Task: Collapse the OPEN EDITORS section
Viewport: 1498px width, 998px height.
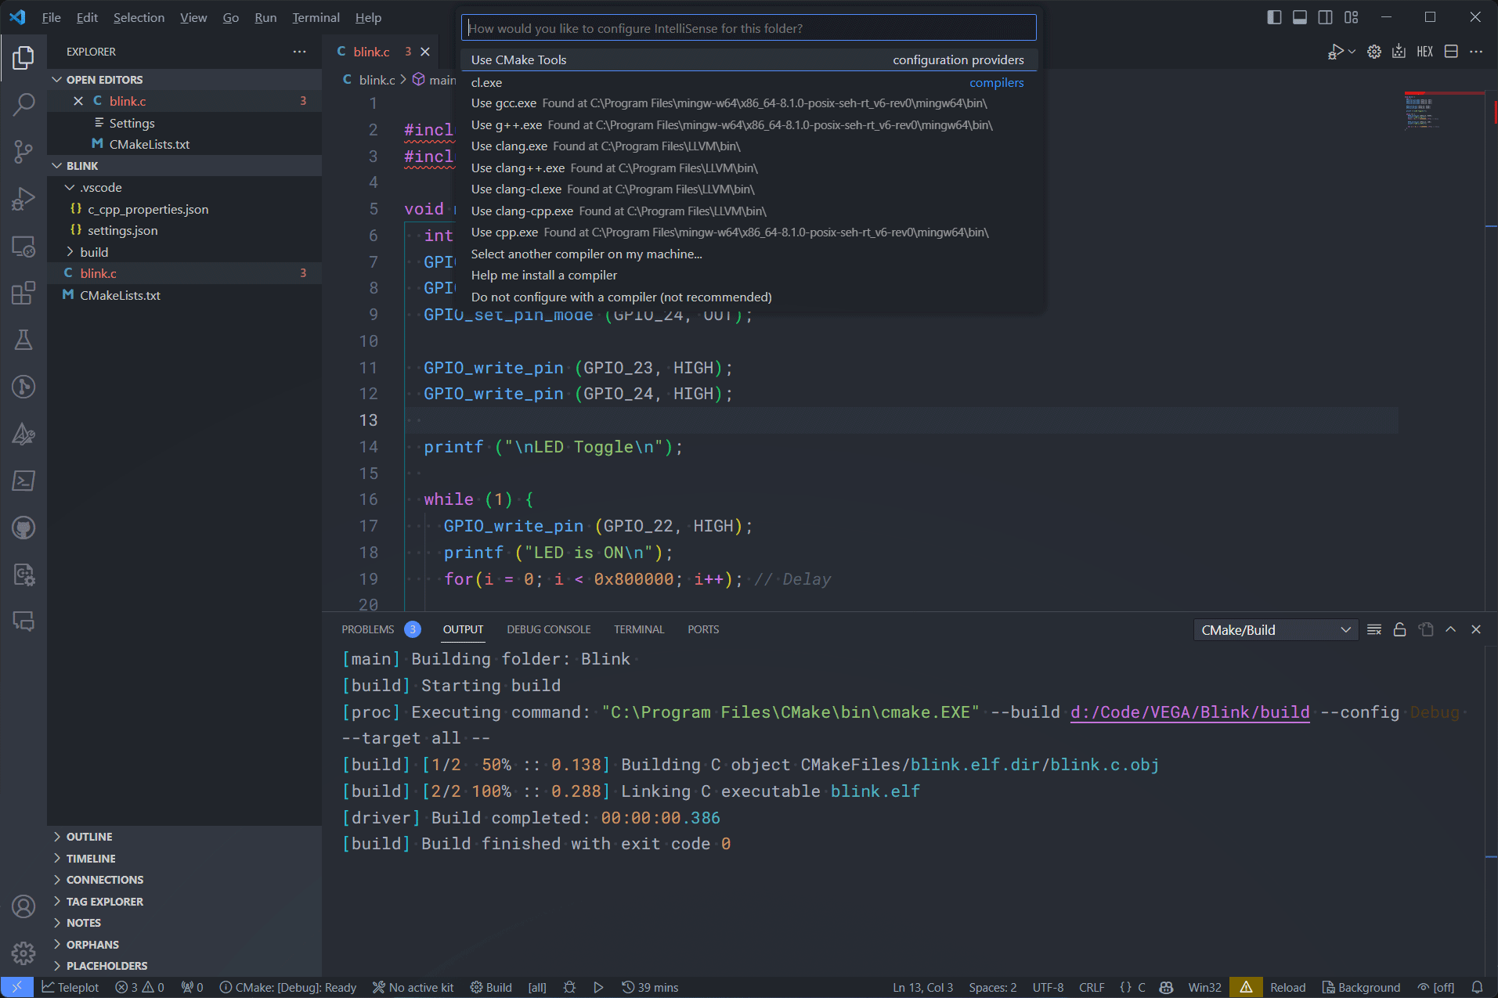Action: (x=184, y=80)
